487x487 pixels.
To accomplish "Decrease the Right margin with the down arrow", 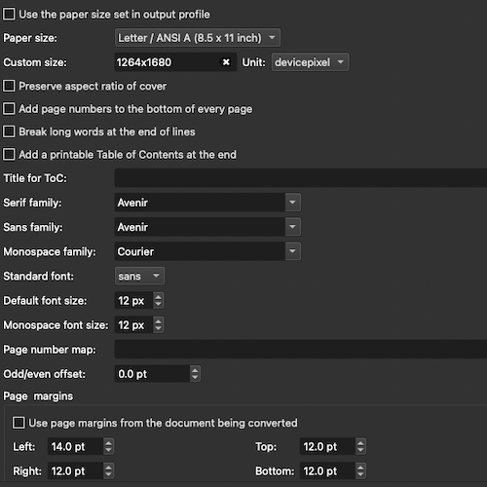I will (108, 475).
